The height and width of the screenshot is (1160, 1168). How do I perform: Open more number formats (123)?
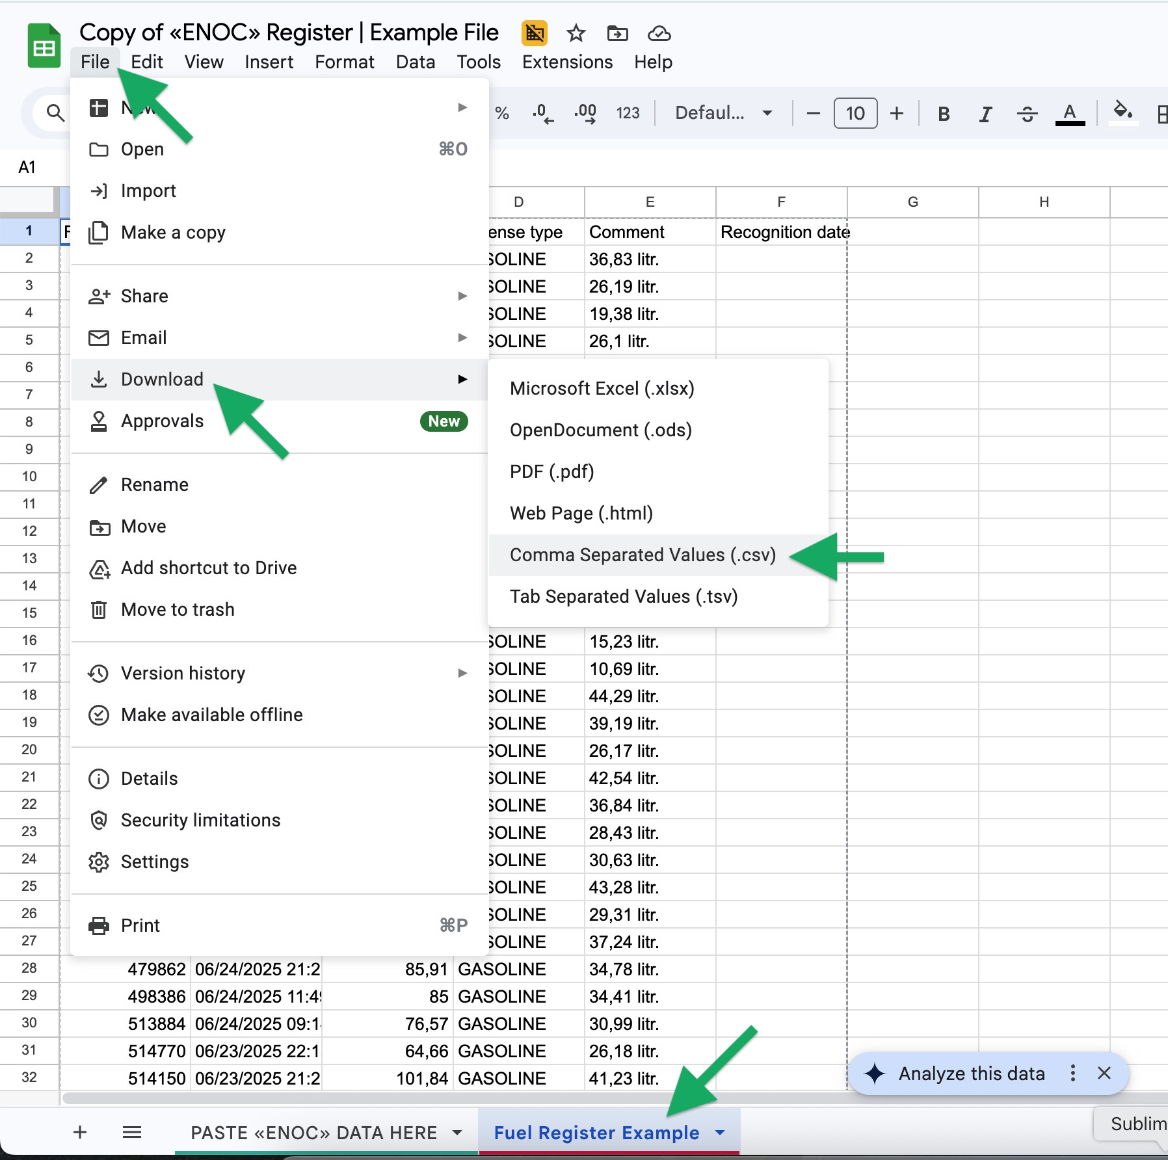point(628,113)
